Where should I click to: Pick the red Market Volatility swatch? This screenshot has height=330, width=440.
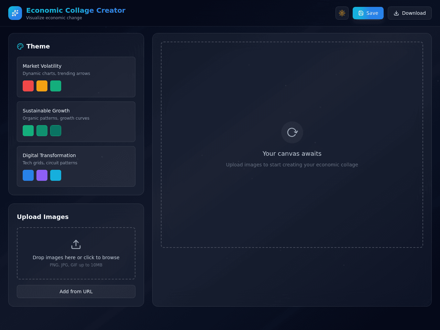[28, 86]
